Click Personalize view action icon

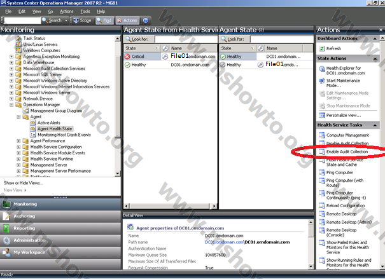(322, 115)
